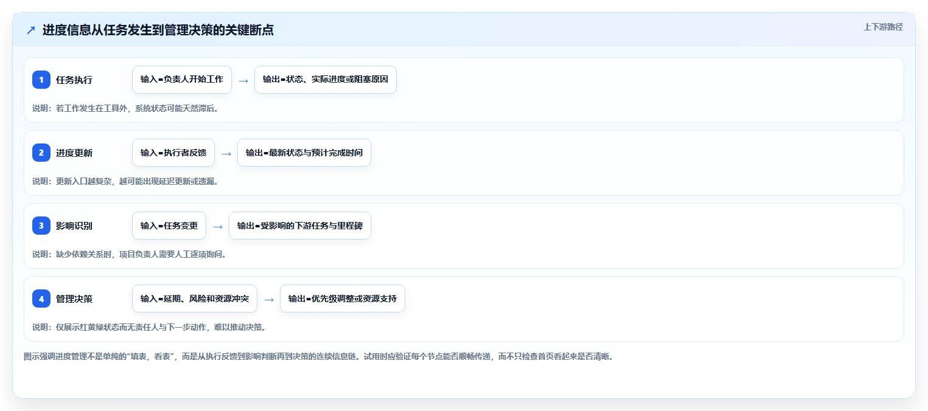
Task: Click the number 2 step badge
Action: tap(41, 153)
